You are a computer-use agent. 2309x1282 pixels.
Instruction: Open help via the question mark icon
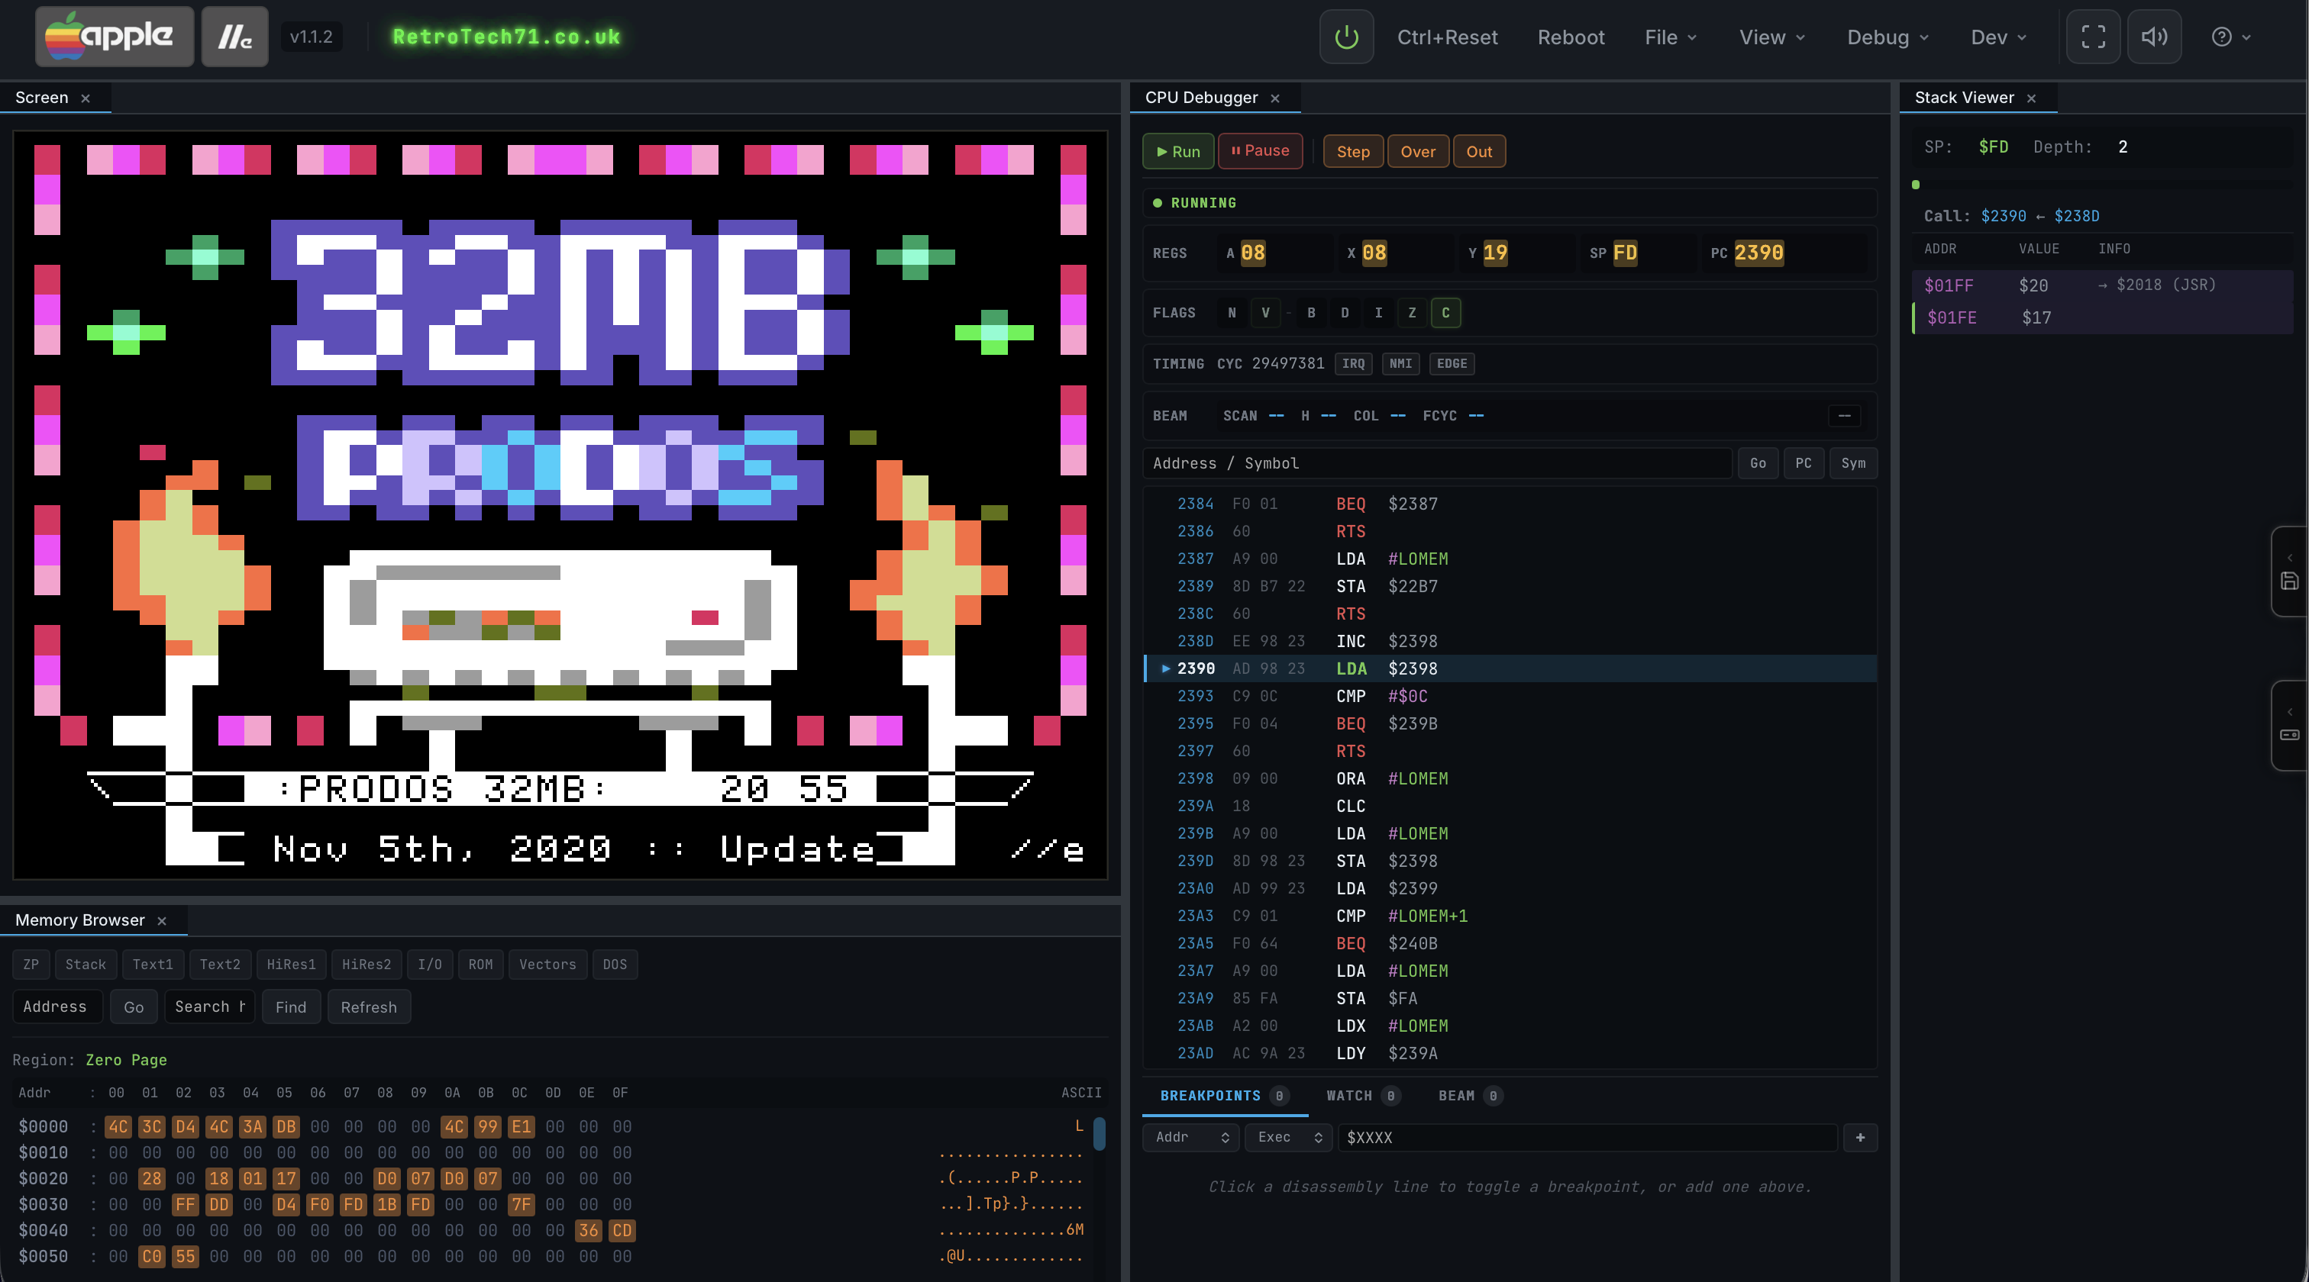[2222, 37]
